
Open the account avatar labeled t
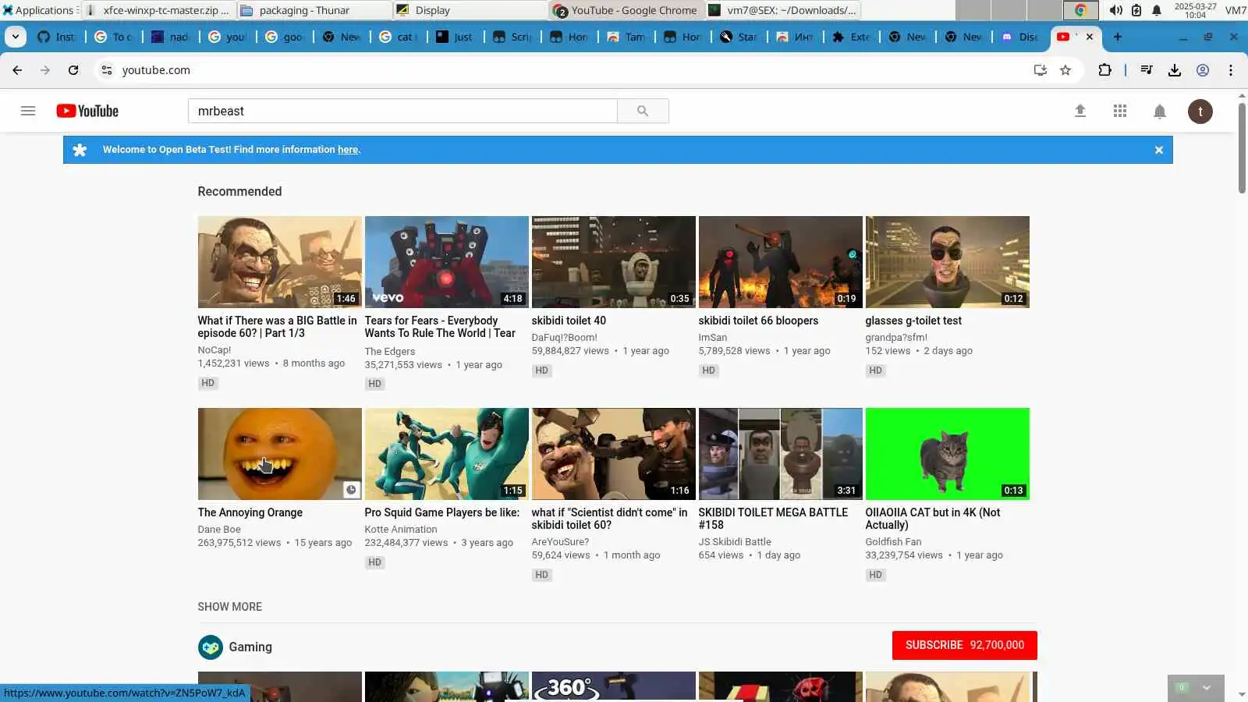(1200, 112)
